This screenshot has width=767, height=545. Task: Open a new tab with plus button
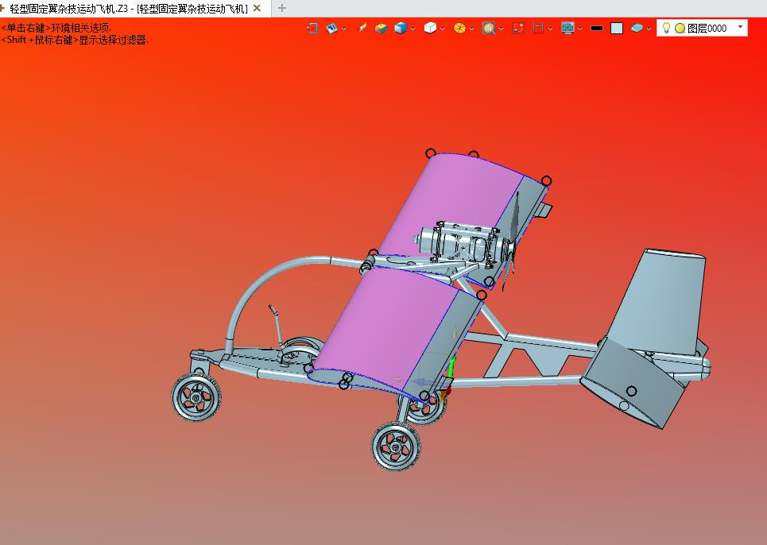[281, 8]
